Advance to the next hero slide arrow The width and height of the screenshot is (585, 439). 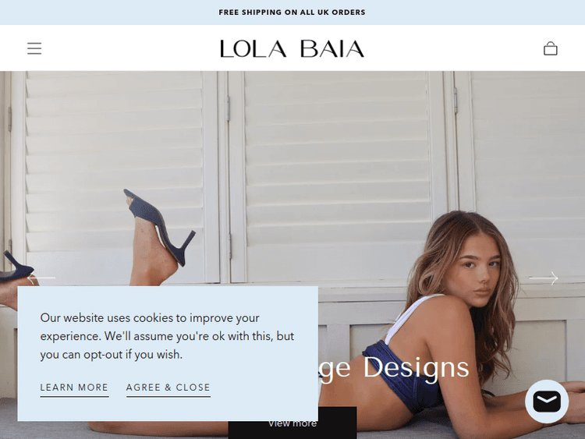pos(544,278)
